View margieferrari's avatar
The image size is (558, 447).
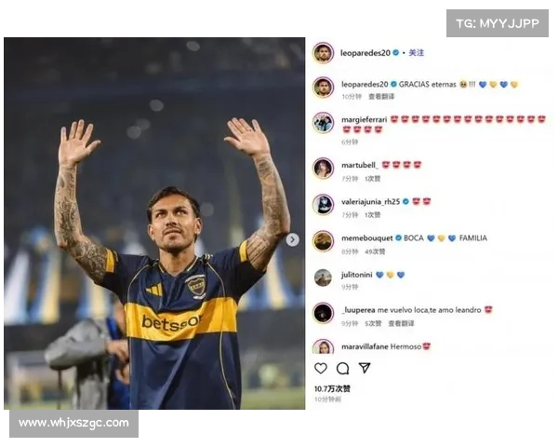pyautogui.click(x=323, y=123)
